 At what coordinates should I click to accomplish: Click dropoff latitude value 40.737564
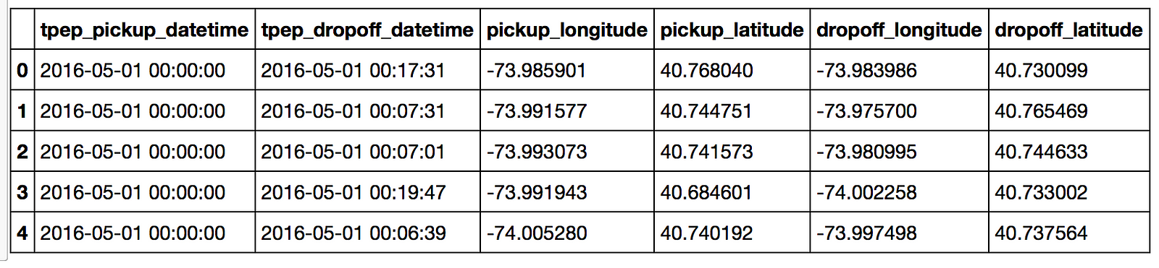pyautogui.click(x=1041, y=233)
